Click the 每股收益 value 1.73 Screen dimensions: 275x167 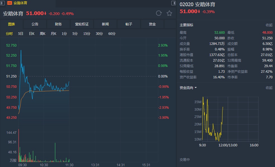pos(221,72)
